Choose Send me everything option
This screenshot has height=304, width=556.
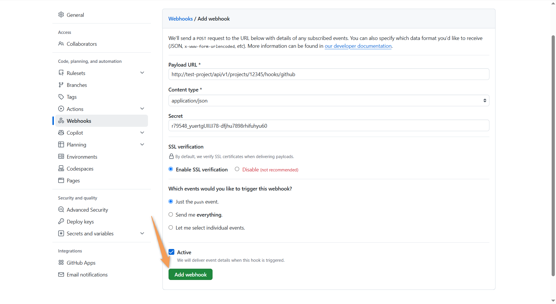coord(171,215)
